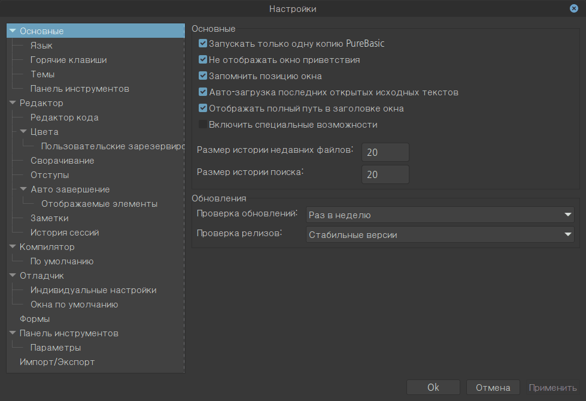Close the Настройки dialog window
Viewport: 586px width, 401px height.
tap(573, 8)
